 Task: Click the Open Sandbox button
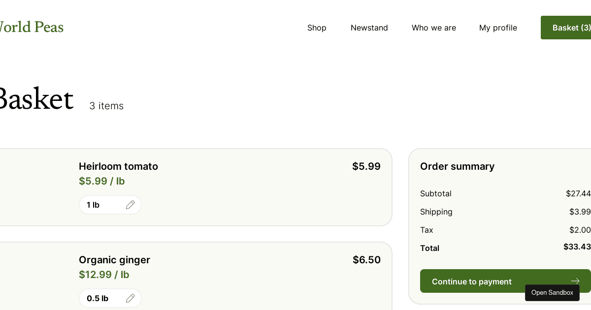(552, 293)
